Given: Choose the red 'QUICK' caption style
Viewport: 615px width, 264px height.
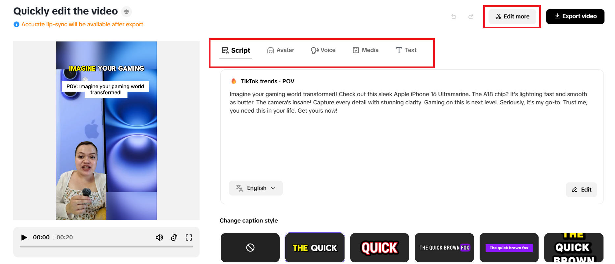Looking at the screenshot, I should pos(379,248).
